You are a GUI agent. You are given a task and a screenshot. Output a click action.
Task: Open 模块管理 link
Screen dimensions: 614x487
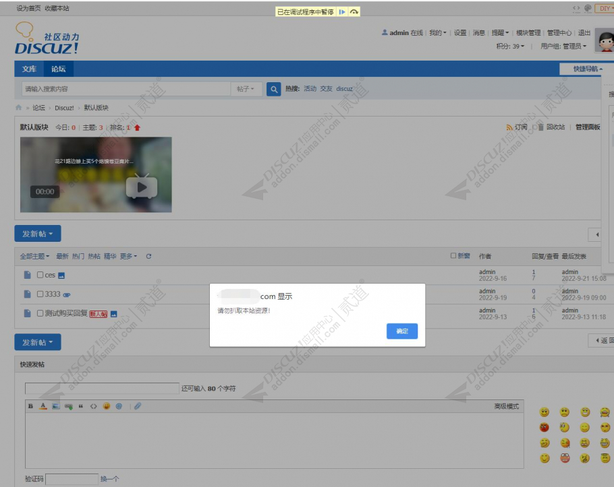[528, 33]
